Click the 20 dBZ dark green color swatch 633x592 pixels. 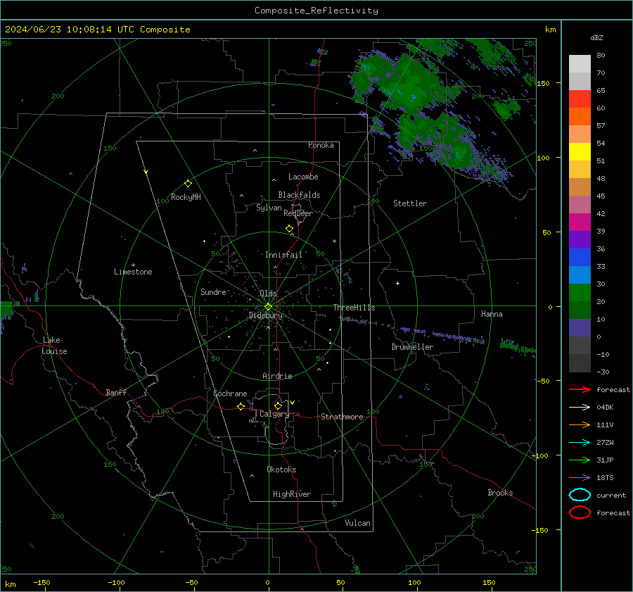tap(580, 293)
